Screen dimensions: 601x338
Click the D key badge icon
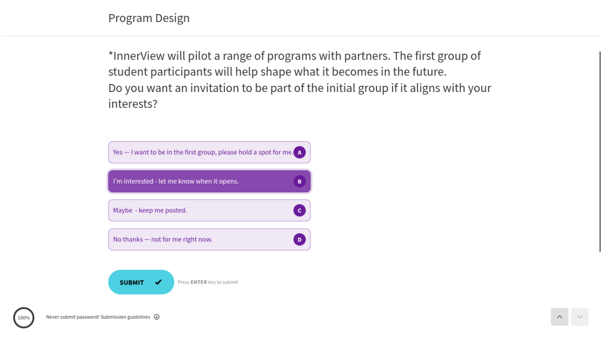click(300, 239)
